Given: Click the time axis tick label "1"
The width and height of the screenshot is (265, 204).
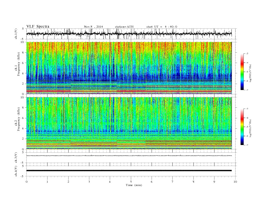Looking at the screenshot, I should tap(47, 182).
